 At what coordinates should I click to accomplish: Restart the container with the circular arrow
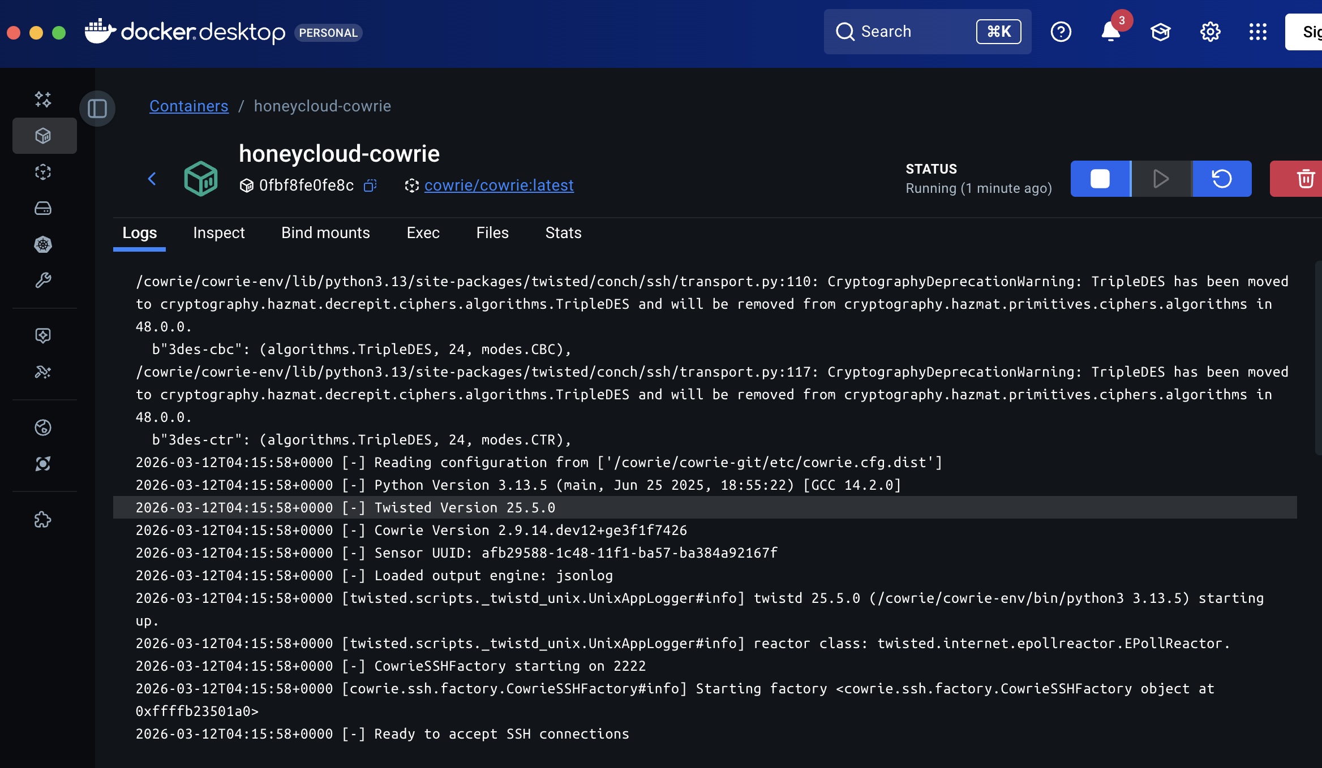click(1222, 179)
